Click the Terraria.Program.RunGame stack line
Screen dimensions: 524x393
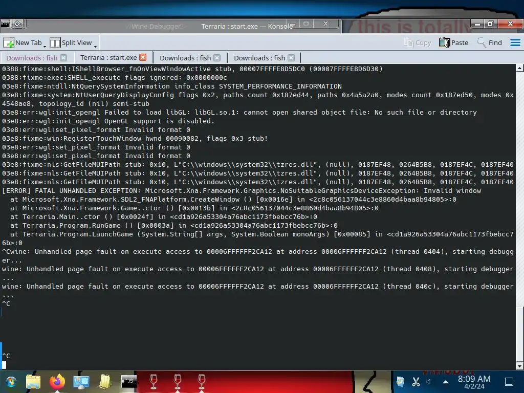click(174, 225)
